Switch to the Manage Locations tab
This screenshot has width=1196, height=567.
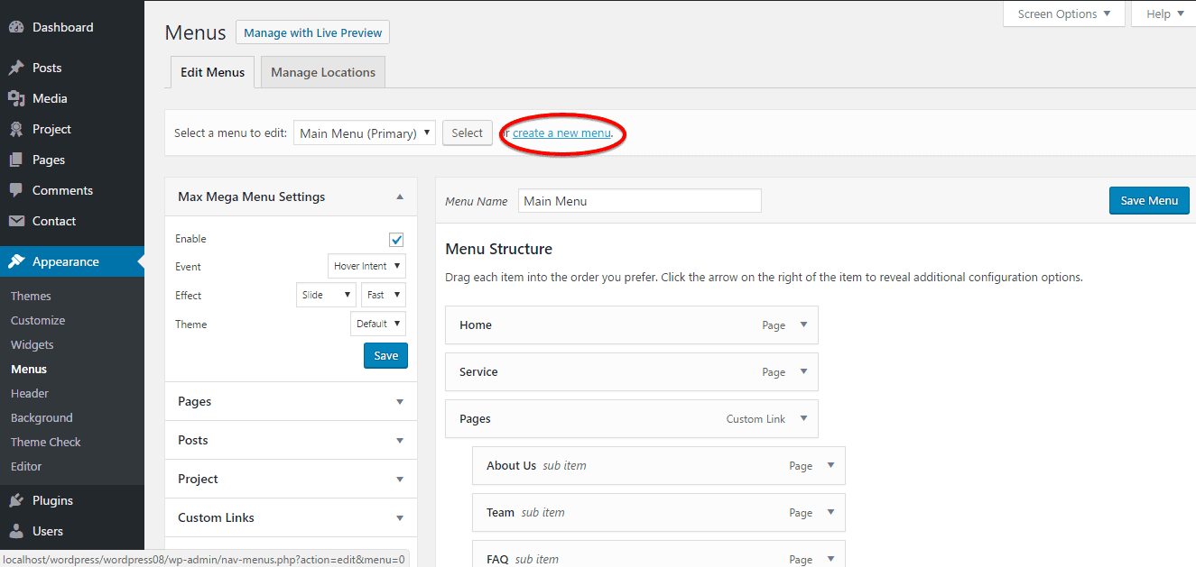coord(322,73)
